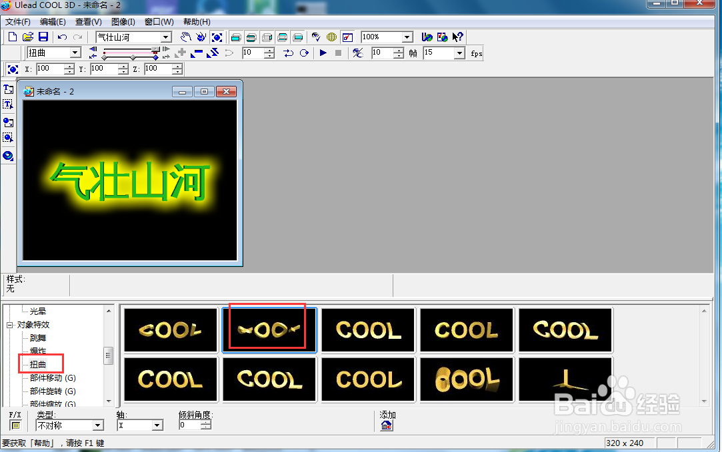Open the 图像(I) menu
Image resolution: width=722 pixels, height=452 pixels.
pyautogui.click(x=123, y=21)
